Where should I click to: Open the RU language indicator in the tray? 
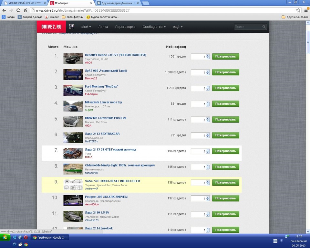275,241
